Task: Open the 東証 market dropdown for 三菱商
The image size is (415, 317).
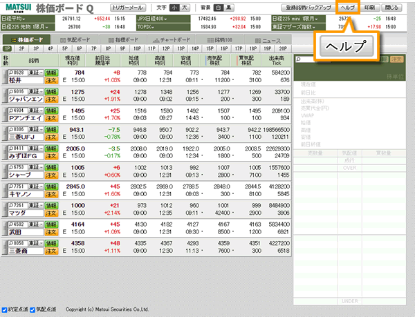Action: click(36, 243)
